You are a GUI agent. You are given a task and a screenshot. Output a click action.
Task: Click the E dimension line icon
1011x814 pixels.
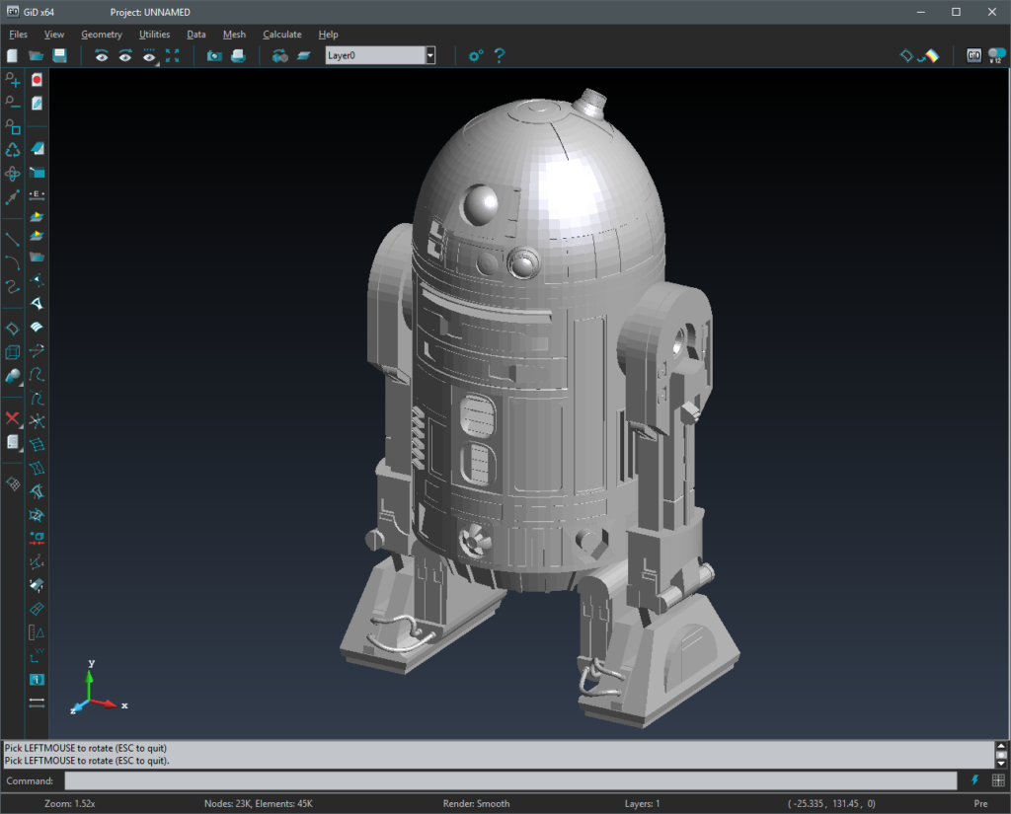point(37,194)
